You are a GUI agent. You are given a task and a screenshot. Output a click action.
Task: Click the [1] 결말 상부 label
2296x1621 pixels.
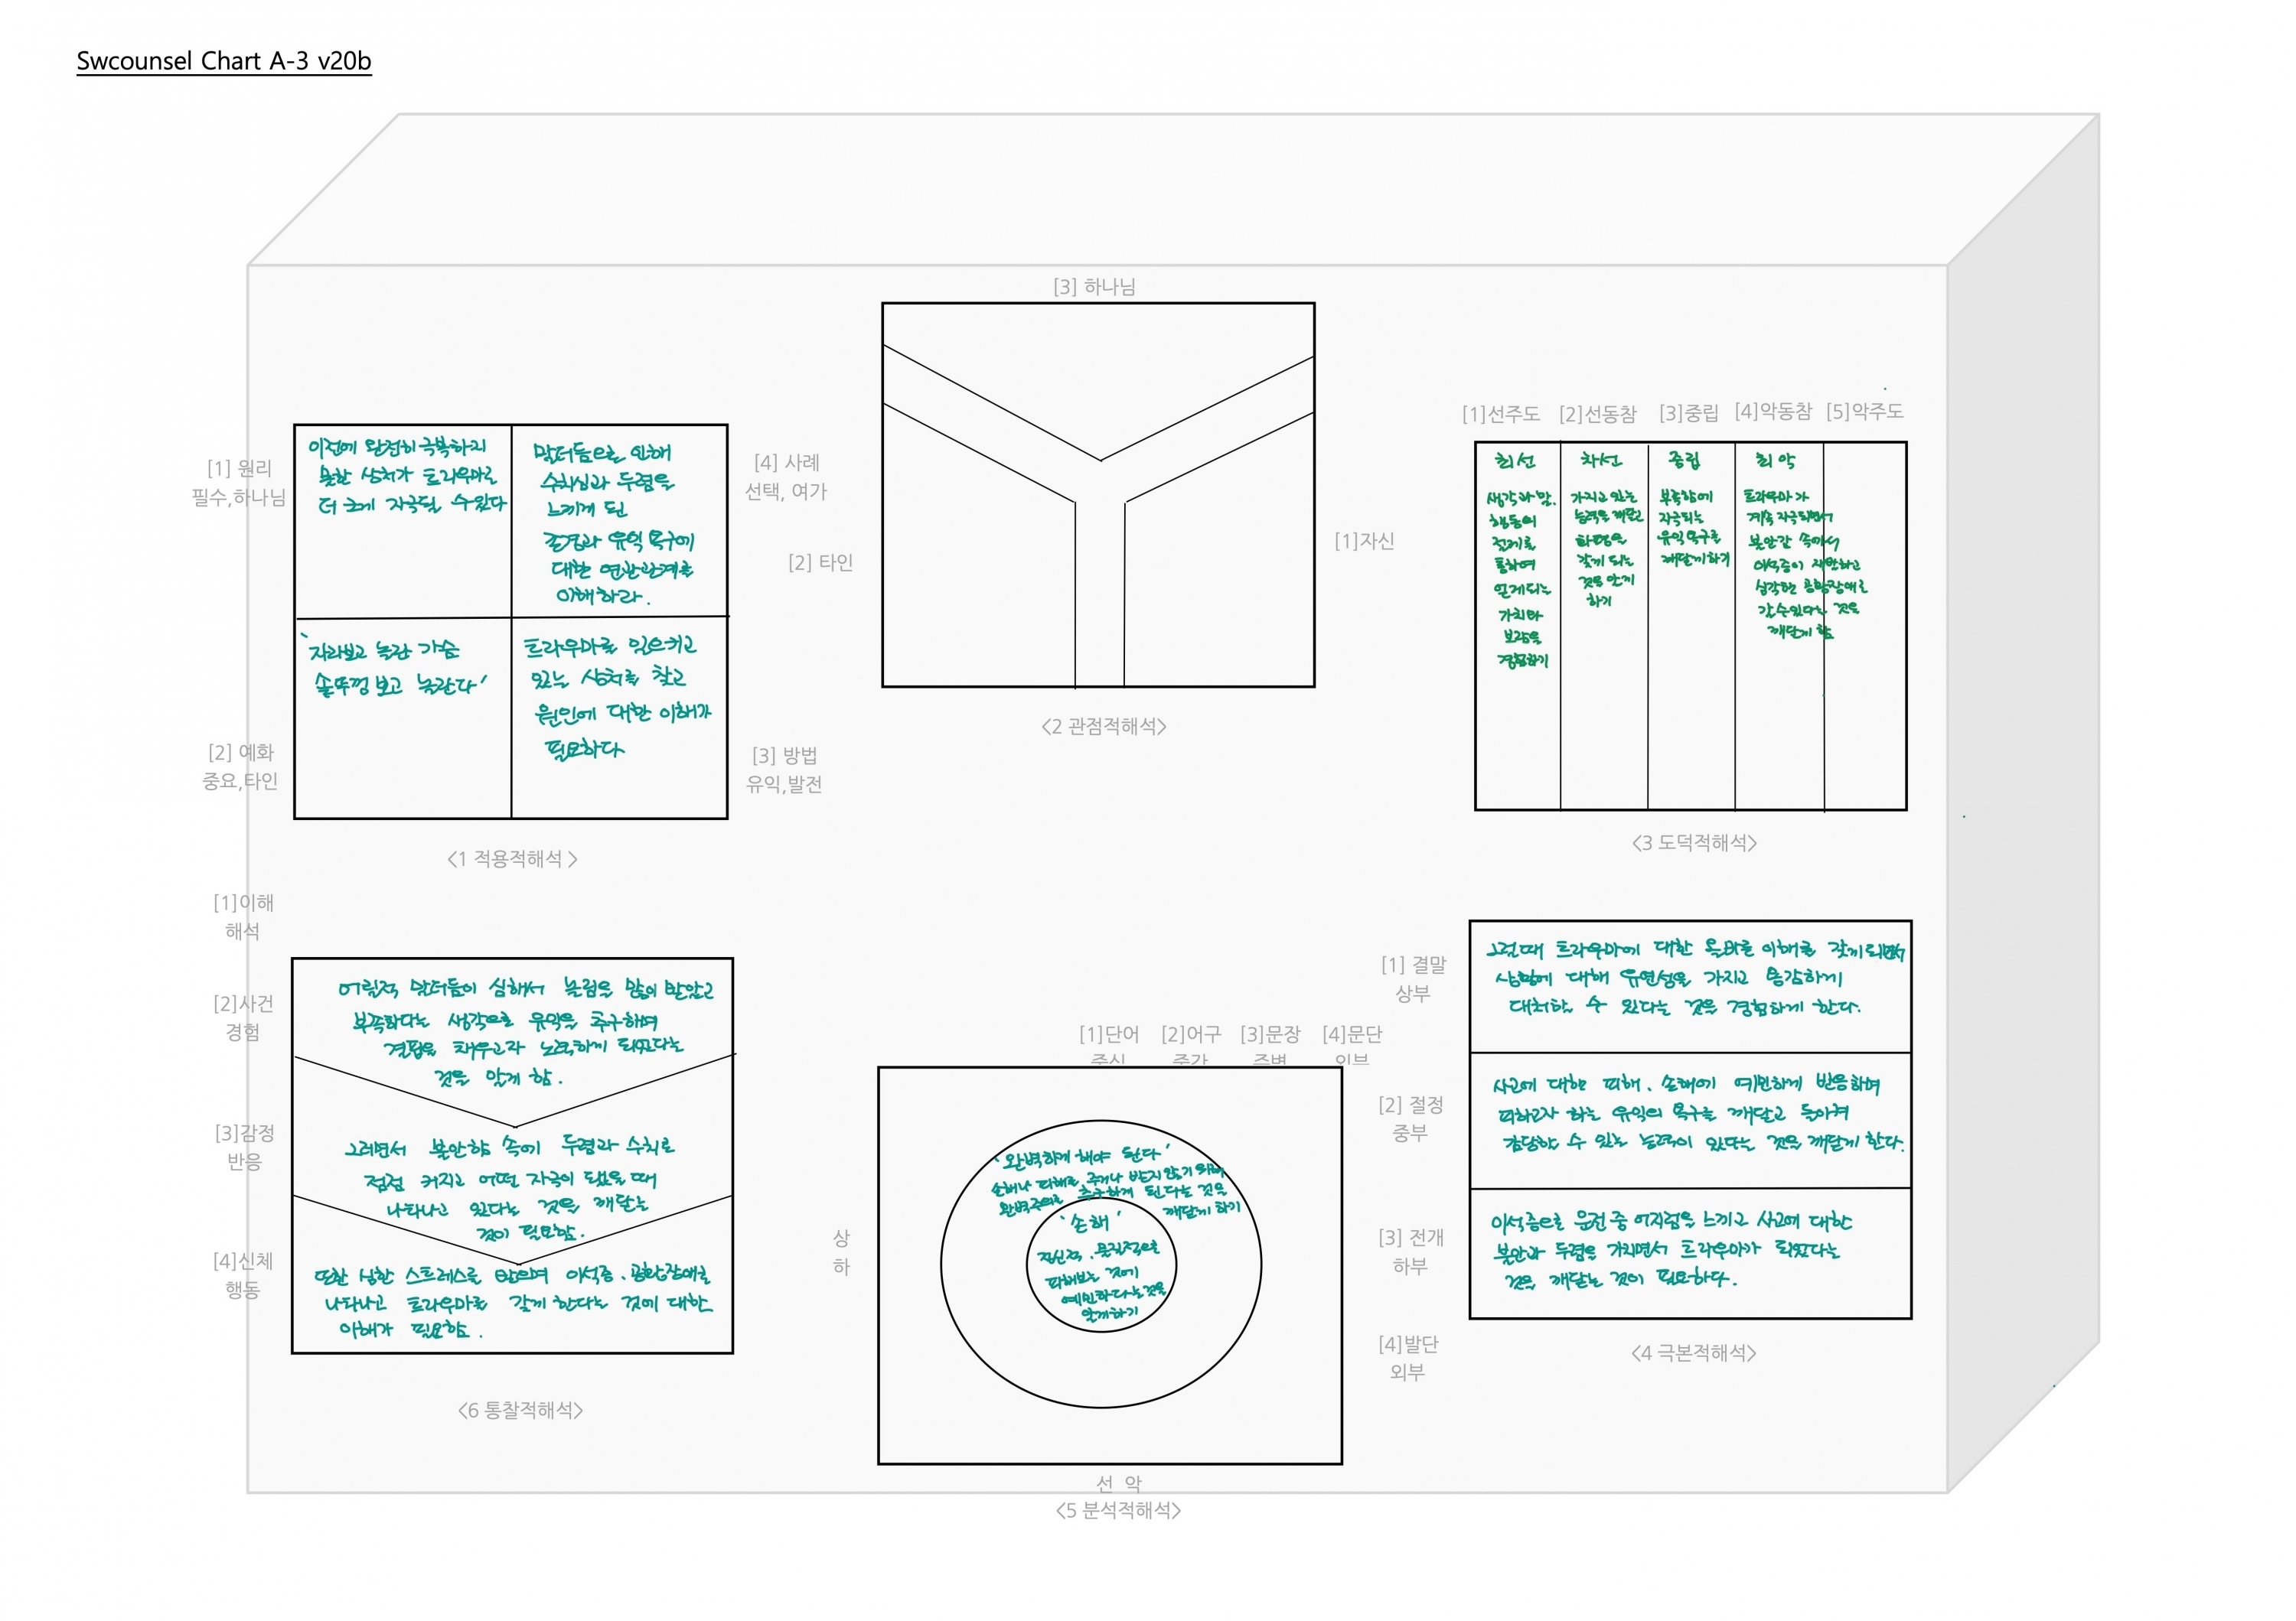coord(1413,979)
